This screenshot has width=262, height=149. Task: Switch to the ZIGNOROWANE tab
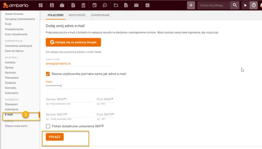(x=100, y=15)
